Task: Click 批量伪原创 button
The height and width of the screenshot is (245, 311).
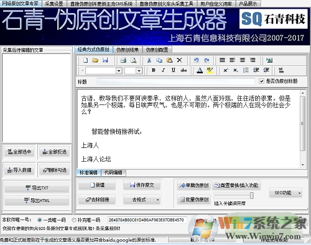Action: click(193, 200)
